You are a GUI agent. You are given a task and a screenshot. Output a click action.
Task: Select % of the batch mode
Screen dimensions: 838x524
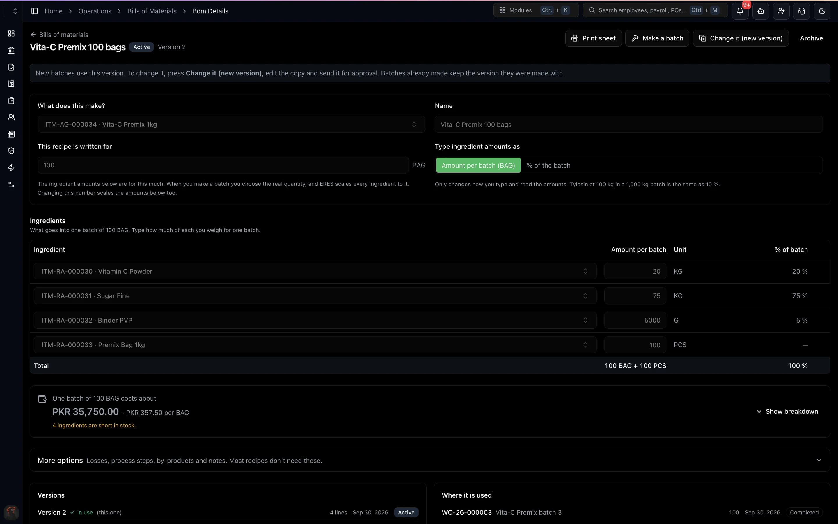point(548,165)
